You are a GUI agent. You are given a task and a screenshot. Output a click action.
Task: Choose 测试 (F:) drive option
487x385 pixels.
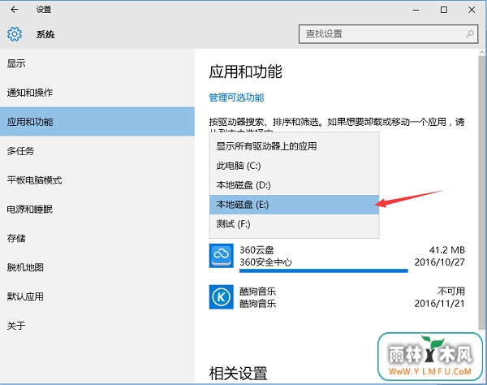click(294, 224)
